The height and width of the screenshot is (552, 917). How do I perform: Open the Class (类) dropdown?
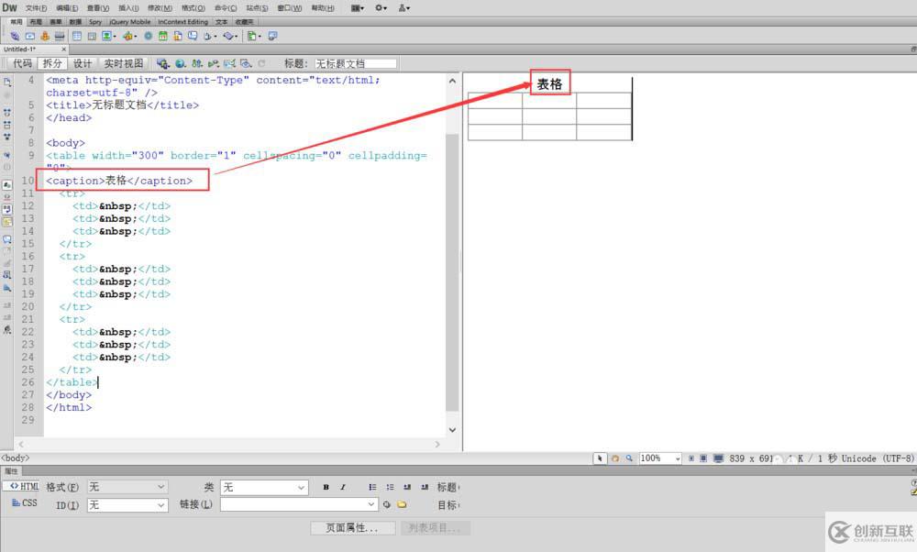[x=264, y=487]
